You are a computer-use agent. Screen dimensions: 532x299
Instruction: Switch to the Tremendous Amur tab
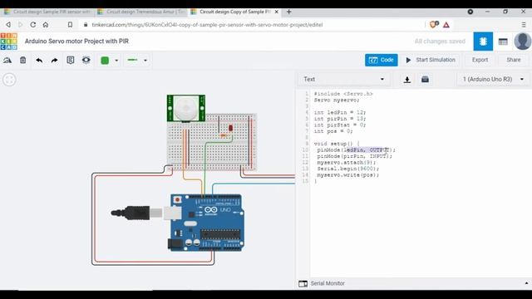coord(141,12)
